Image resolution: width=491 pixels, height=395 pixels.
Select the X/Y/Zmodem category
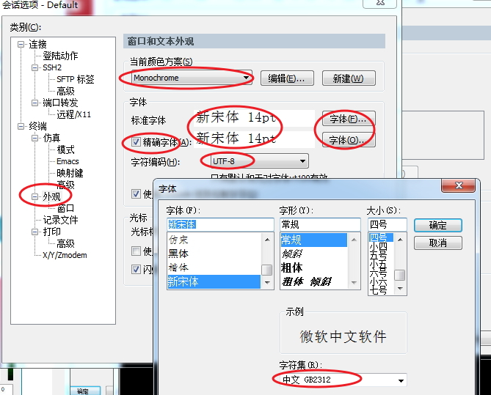[x=65, y=255]
